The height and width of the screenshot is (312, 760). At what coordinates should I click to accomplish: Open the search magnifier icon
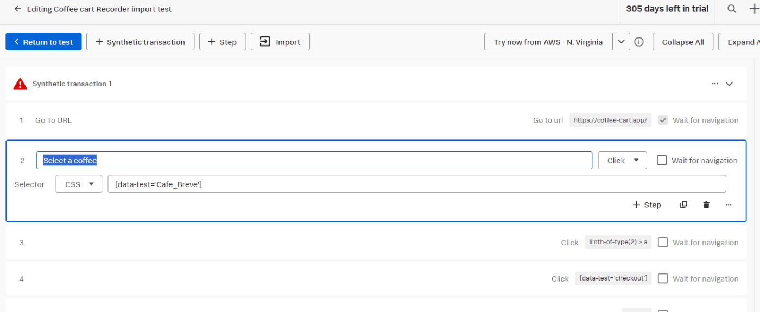click(x=732, y=9)
